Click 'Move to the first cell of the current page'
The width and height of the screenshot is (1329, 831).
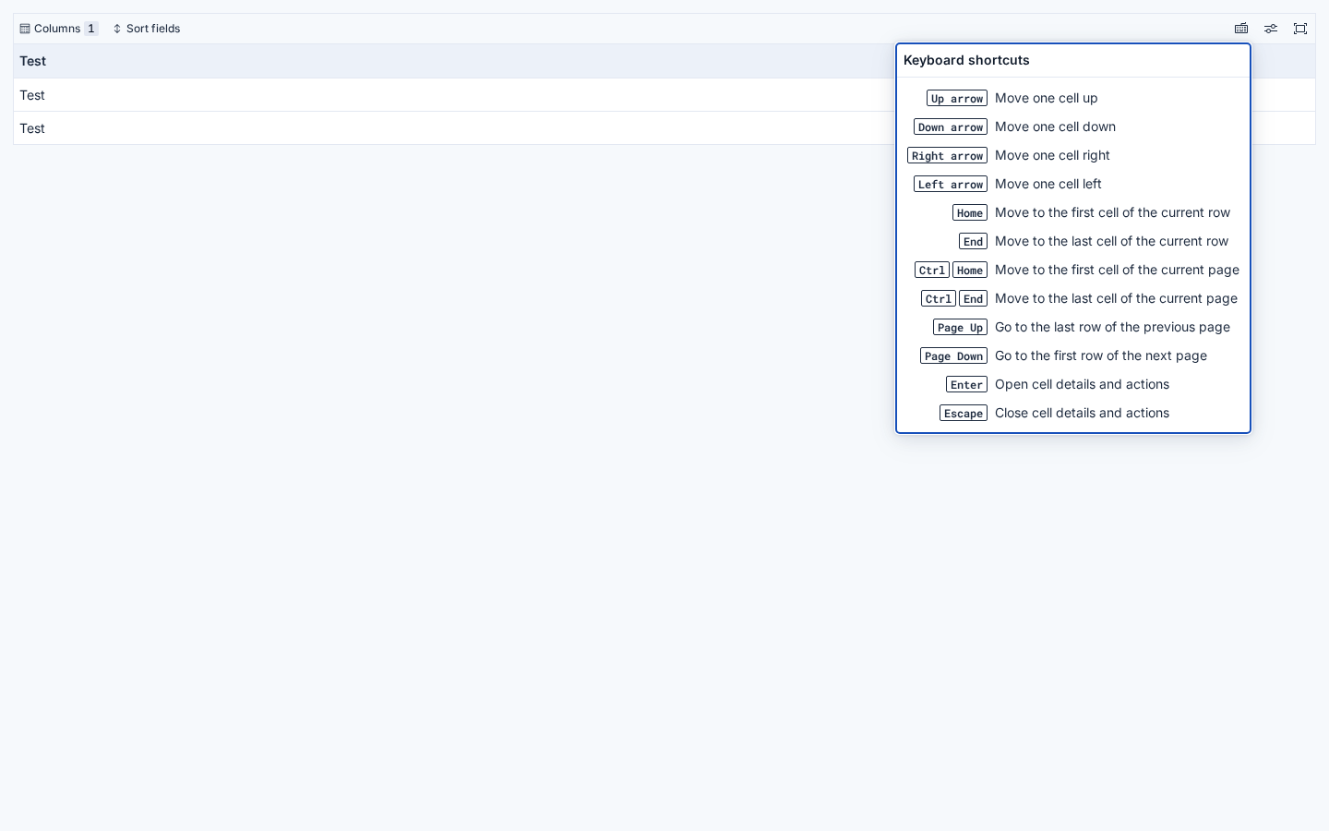coord(1117,270)
